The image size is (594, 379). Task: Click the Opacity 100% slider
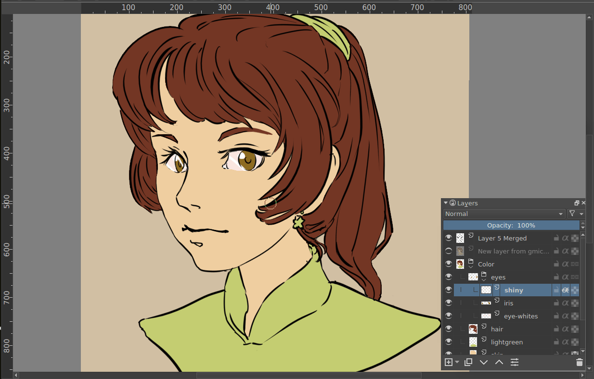[x=511, y=225]
